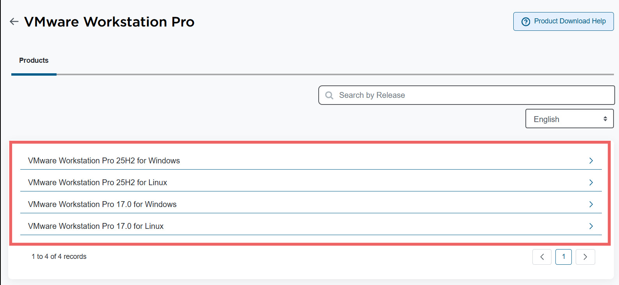The width and height of the screenshot is (619, 285).
Task: Open VMware Workstation Pro 17.0 for Windows
Action: pyautogui.click(x=311, y=204)
